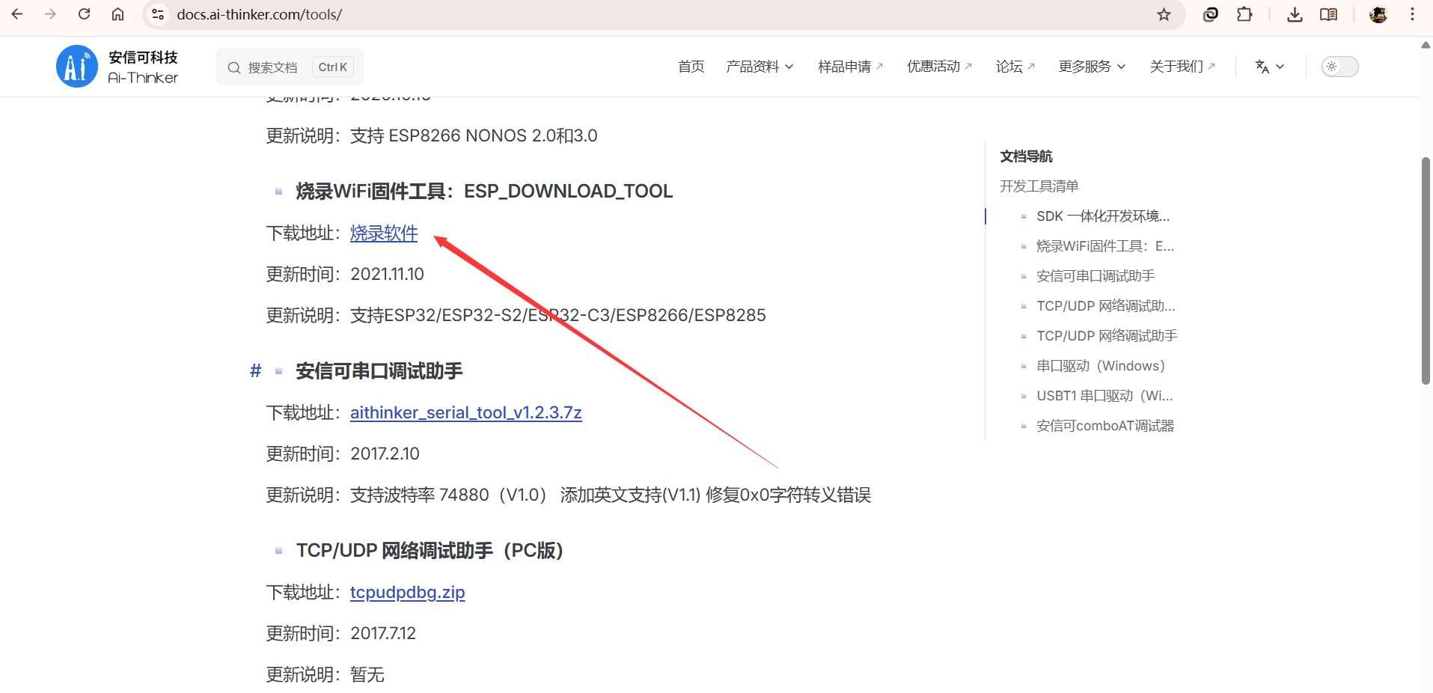Download via the 烧录软件 link
The height and width of the screenshot is (693, 1433).
[384, 233]
